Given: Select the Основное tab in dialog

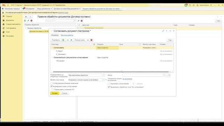Looking at the screenshot, I should tap(55, 35).
